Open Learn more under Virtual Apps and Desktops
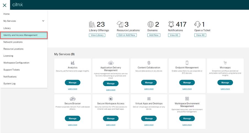Screen dimensions: 249x133 149,125
